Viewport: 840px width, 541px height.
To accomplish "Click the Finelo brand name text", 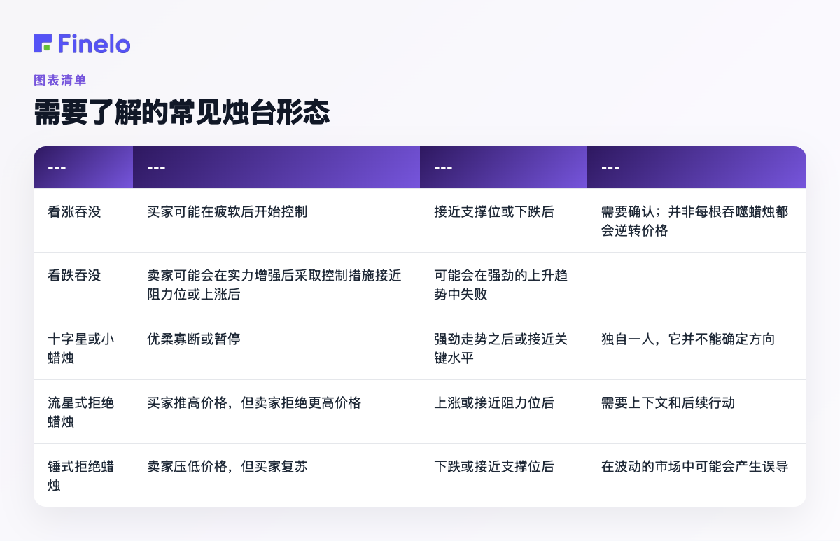I will [94, 43].
